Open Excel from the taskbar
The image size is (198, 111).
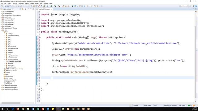tap(38, 109)
